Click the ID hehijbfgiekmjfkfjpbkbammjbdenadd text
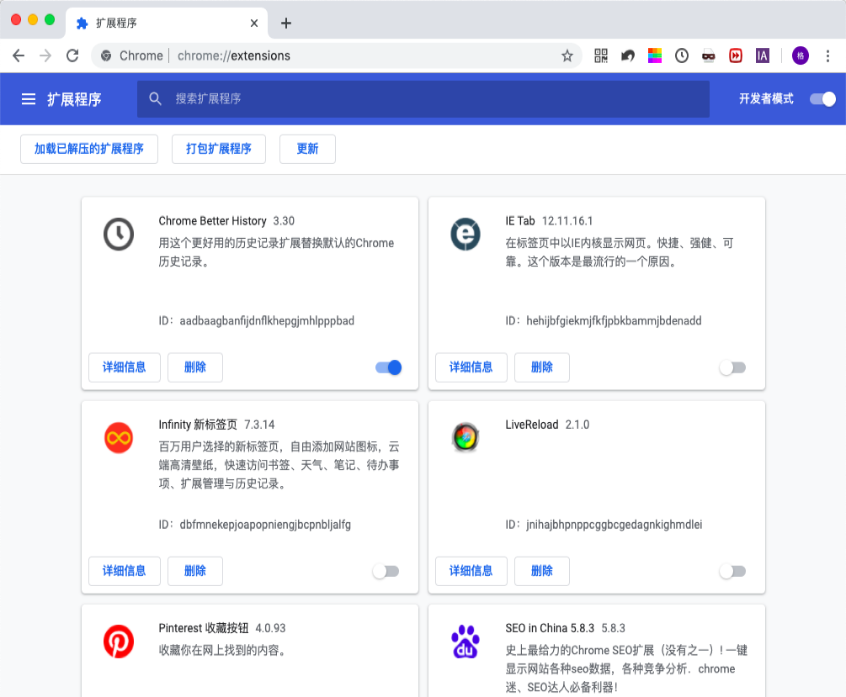846x697 pixels. tap(604, 320)
